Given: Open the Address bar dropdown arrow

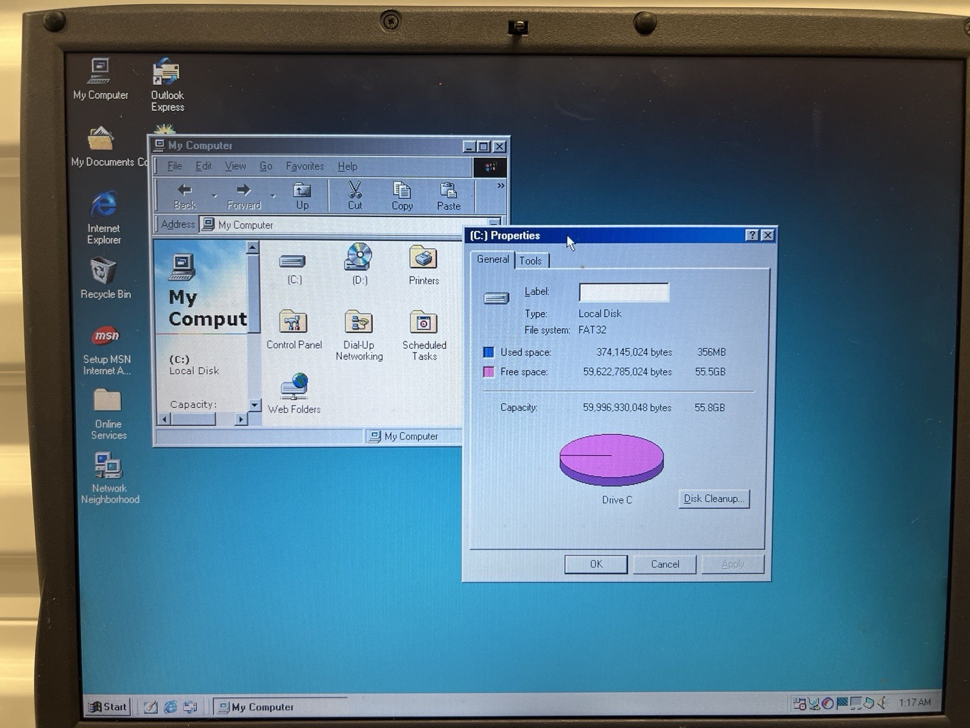Looking at the screenshot, I should click(494, 223).
